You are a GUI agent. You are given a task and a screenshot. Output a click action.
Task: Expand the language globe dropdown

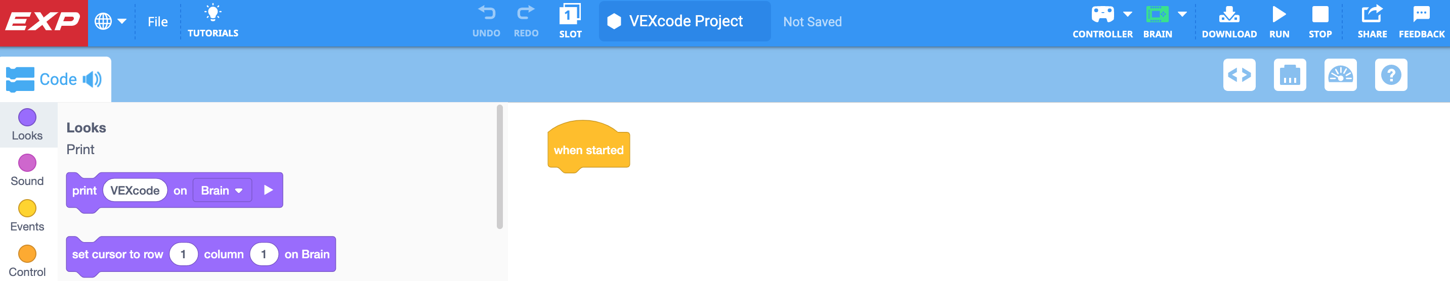click(x=110, y=22)
